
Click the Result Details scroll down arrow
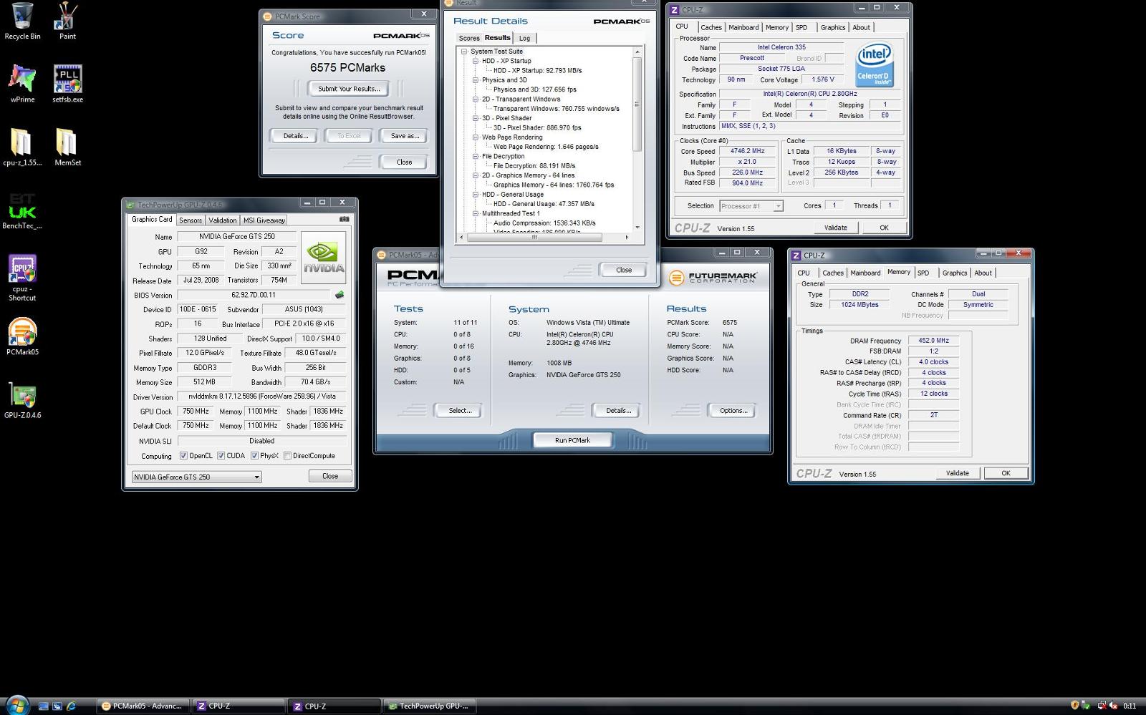637,228
